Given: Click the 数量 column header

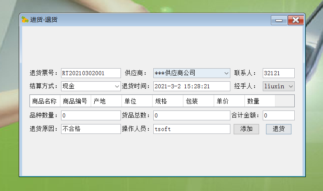Looking at the screenshot, I should [x=260, y=101].
